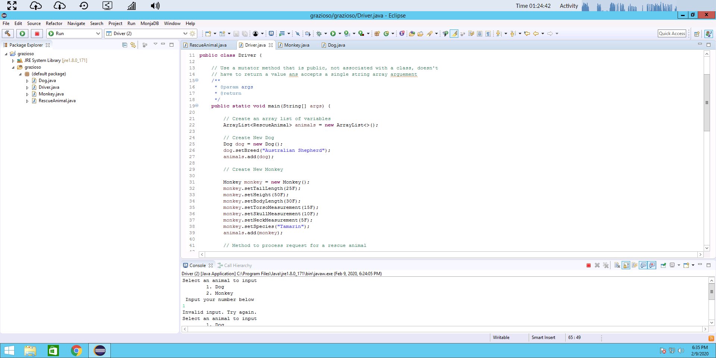Open File Explorer from the taskbar
716x358 pixels.
pyautogui.click(x=30, y=351)
